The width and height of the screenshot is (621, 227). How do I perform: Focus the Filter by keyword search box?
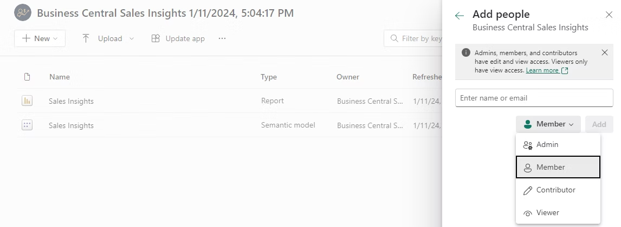(x=417, y=38)
